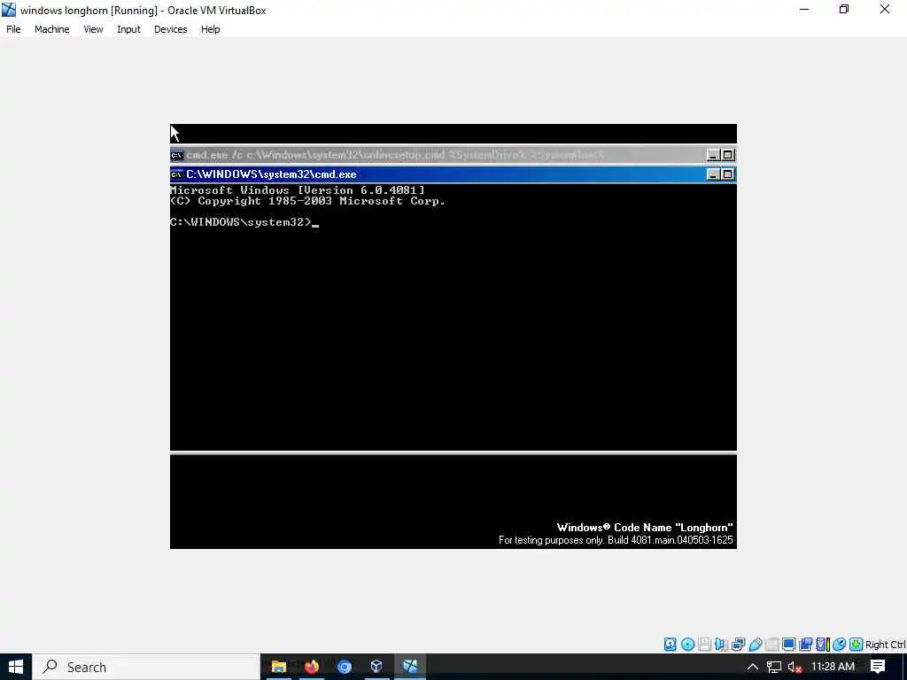Open the Input menu

pyautogui.click(x=128, y=29)
